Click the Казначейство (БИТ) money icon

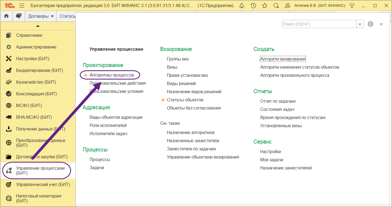pyautogui.click(x=9, y=82)
